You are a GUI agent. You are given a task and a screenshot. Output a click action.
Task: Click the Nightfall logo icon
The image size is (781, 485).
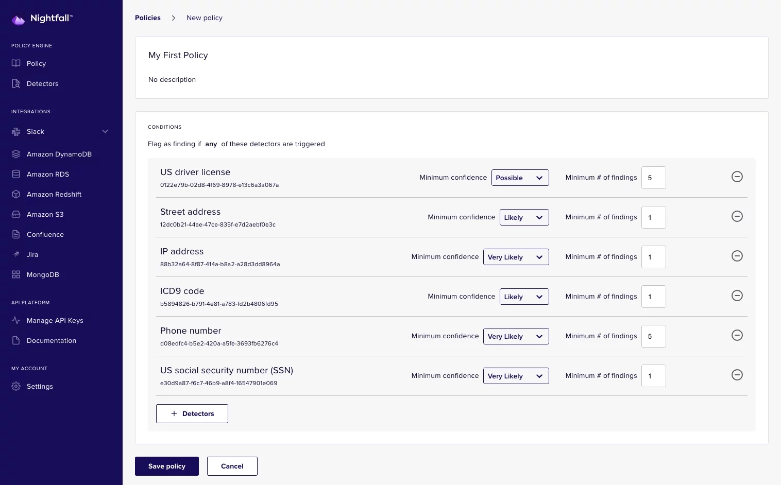(18, 20)
